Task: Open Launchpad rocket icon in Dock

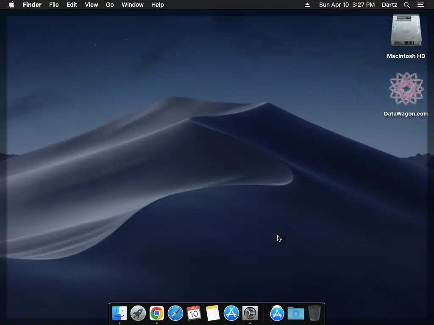Action: tap(138, 313)
